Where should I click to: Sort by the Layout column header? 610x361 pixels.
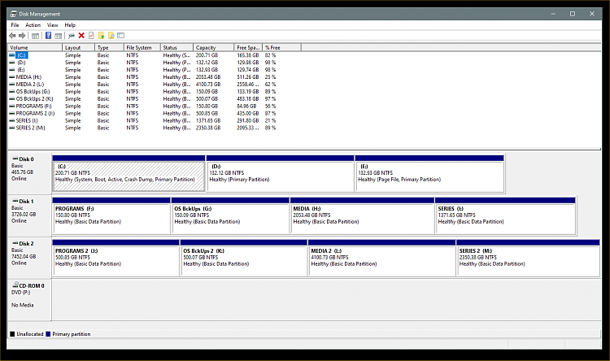(79, 47)
